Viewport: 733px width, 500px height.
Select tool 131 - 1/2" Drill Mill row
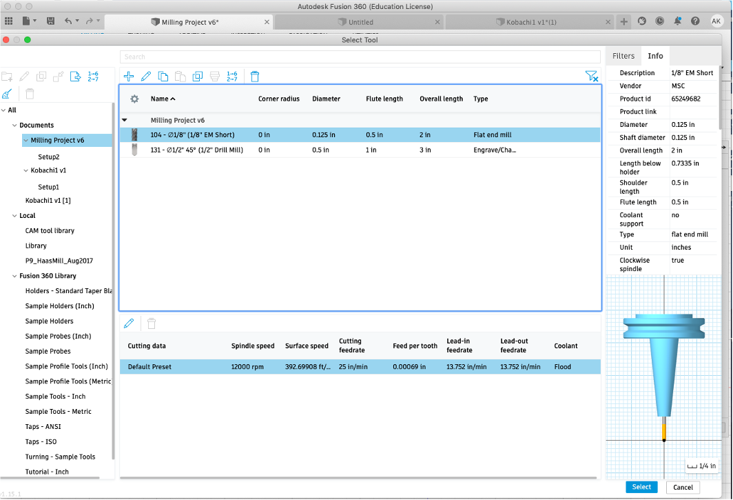(x=360, y=150)
